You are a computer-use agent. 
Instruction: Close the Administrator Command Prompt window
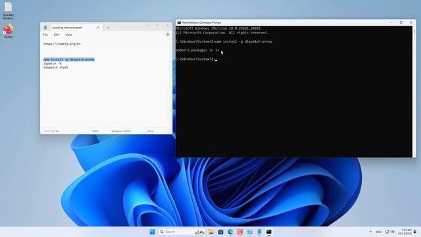pos(410,22)
